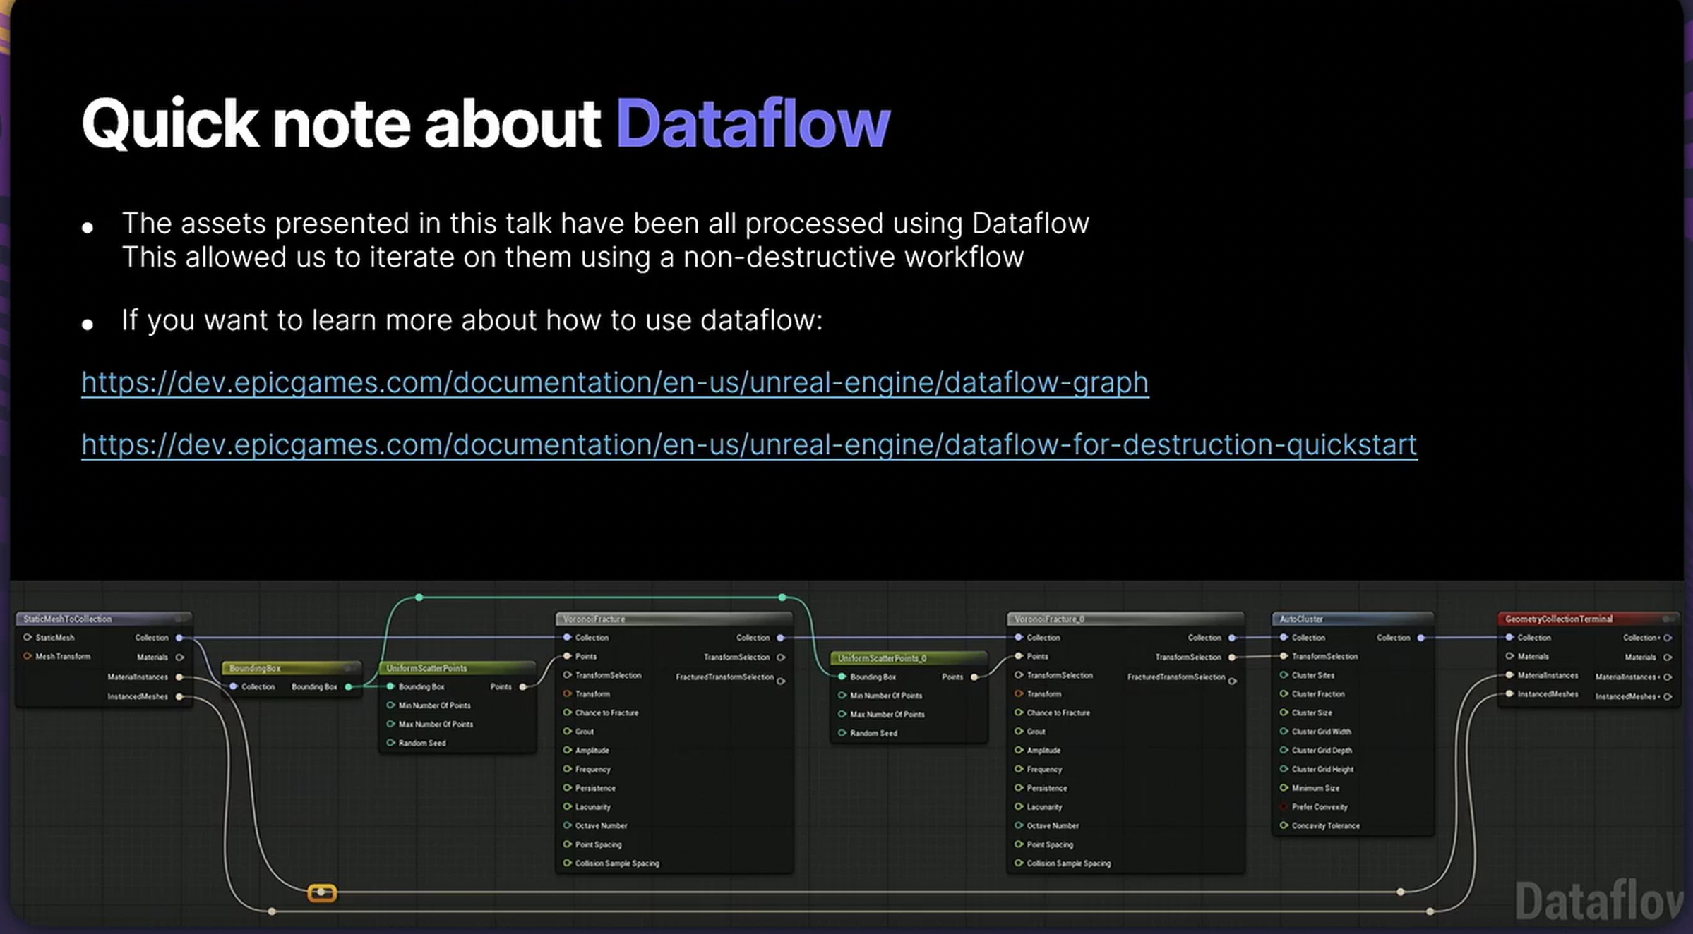Click Materials output pin on StaticMeshToCollection

tap(179, 657)
